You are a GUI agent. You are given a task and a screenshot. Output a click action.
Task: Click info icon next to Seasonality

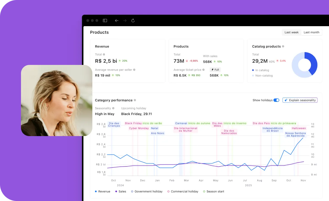113,108
